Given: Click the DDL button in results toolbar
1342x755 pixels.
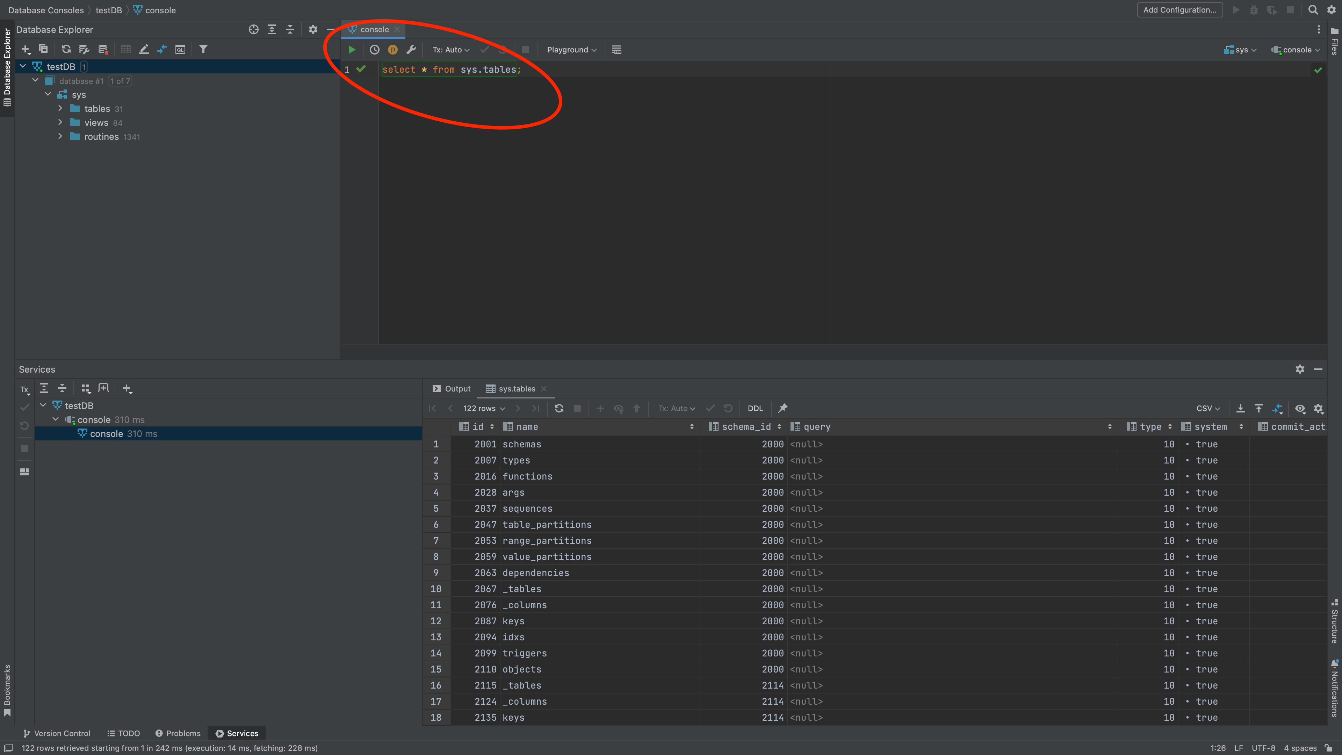Looking at the screenshot, I should (x=755, y=409).
